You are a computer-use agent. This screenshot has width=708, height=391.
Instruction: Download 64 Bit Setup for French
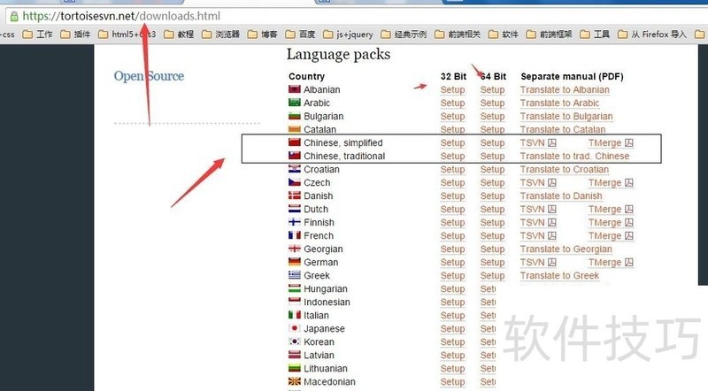(x=492, y=235)
